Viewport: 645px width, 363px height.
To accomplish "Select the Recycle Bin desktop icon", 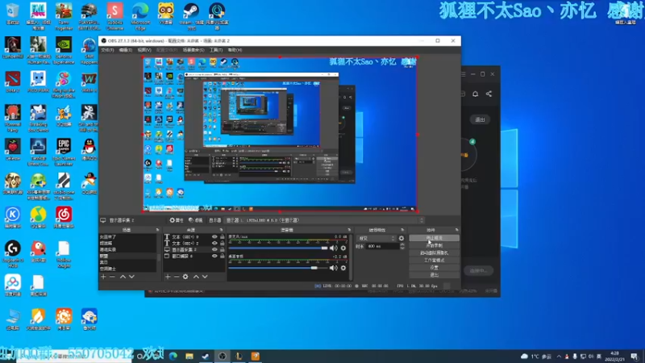I will pos(13,15).
